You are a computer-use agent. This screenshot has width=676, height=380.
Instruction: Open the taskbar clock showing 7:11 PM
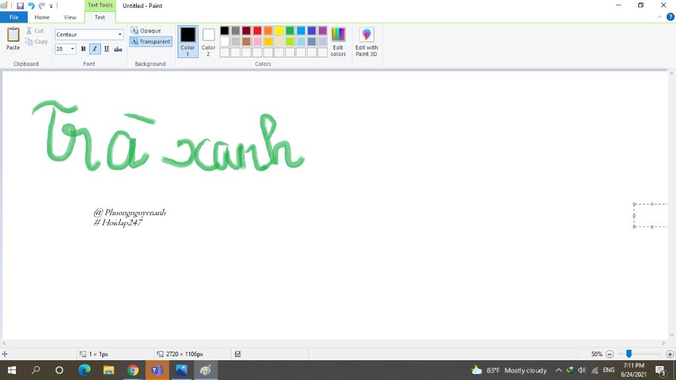634,370
